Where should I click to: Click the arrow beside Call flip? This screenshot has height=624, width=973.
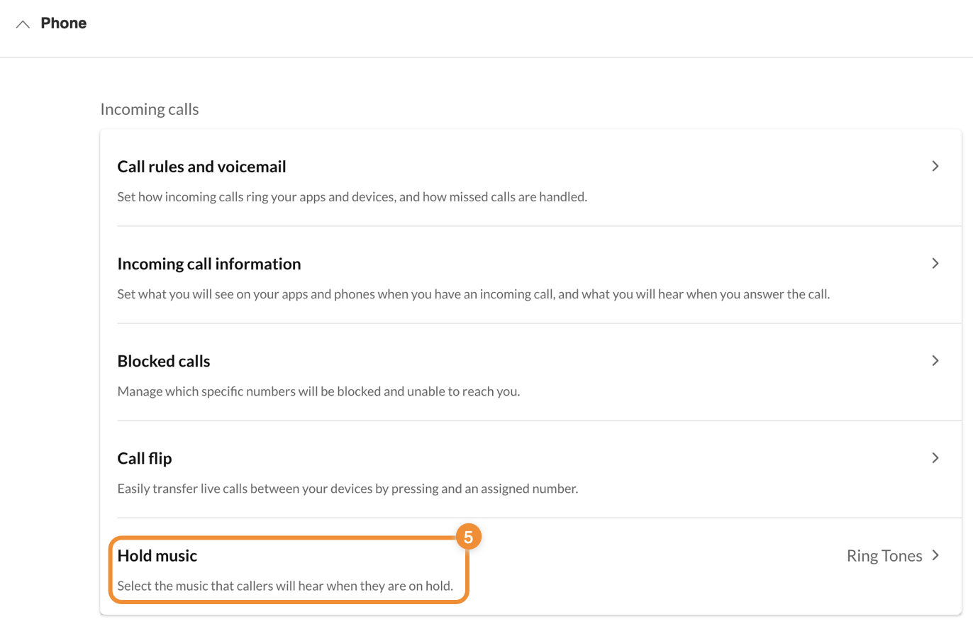(935, 458)
